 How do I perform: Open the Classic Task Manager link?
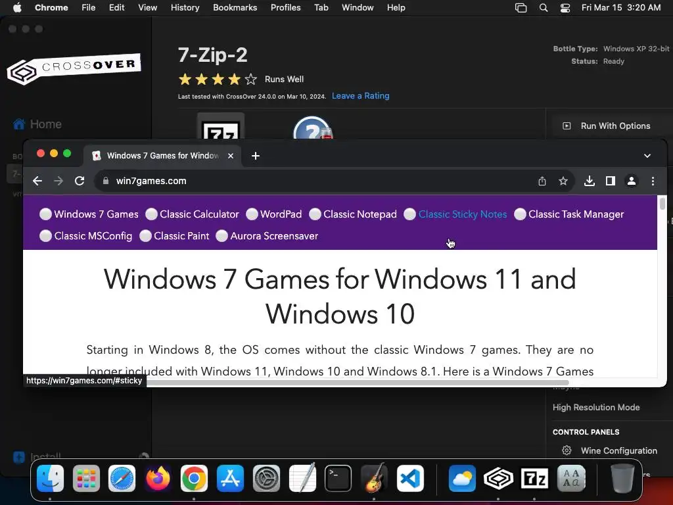(576, 214)
